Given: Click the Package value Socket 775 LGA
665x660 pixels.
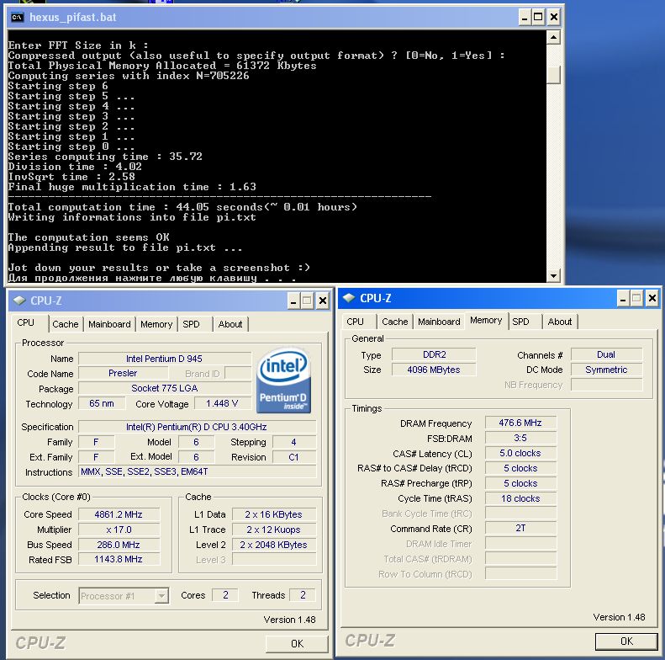Looking at the screenshot, I should (x=165, y=388).
